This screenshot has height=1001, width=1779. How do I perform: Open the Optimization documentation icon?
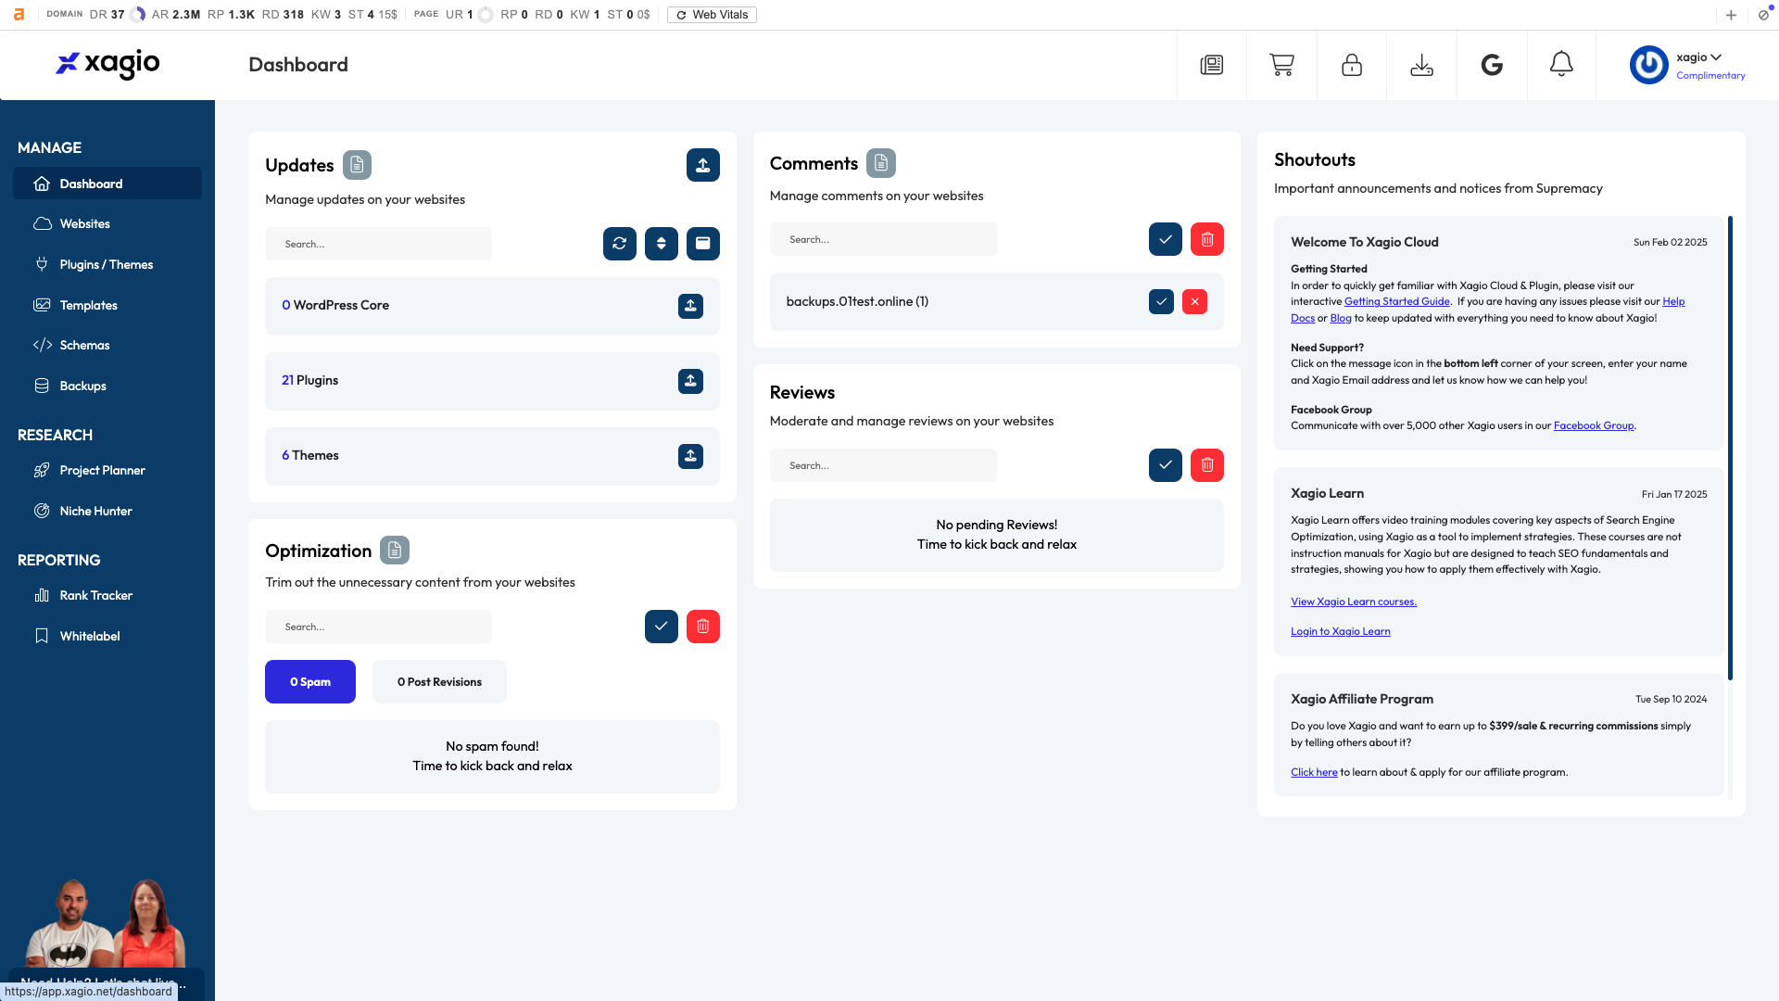[x=395, y=551]
